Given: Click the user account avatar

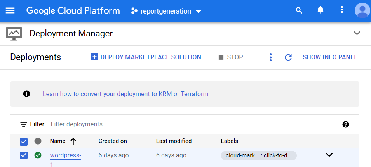Looking at the screenshot, I should pos(362,10).
